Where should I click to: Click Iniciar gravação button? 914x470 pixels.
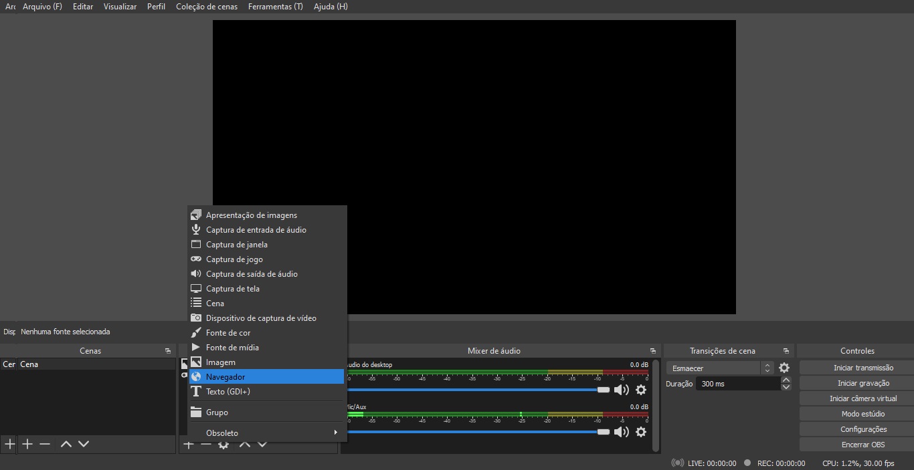pyautogui.click(x=862, y=383)
